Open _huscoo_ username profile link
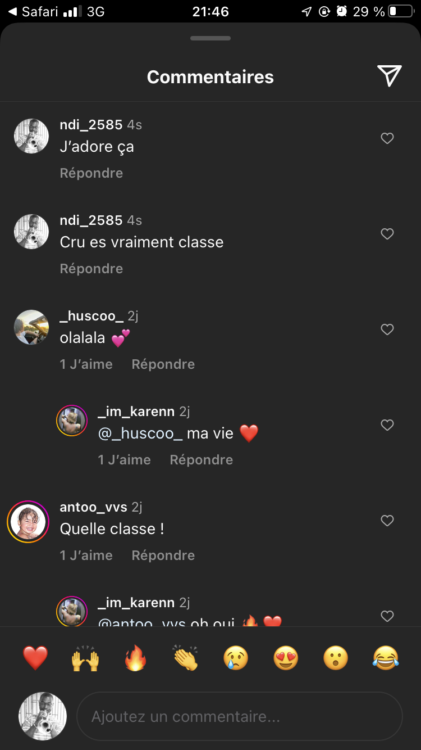 pyautogui.click(x=91, y=316)
